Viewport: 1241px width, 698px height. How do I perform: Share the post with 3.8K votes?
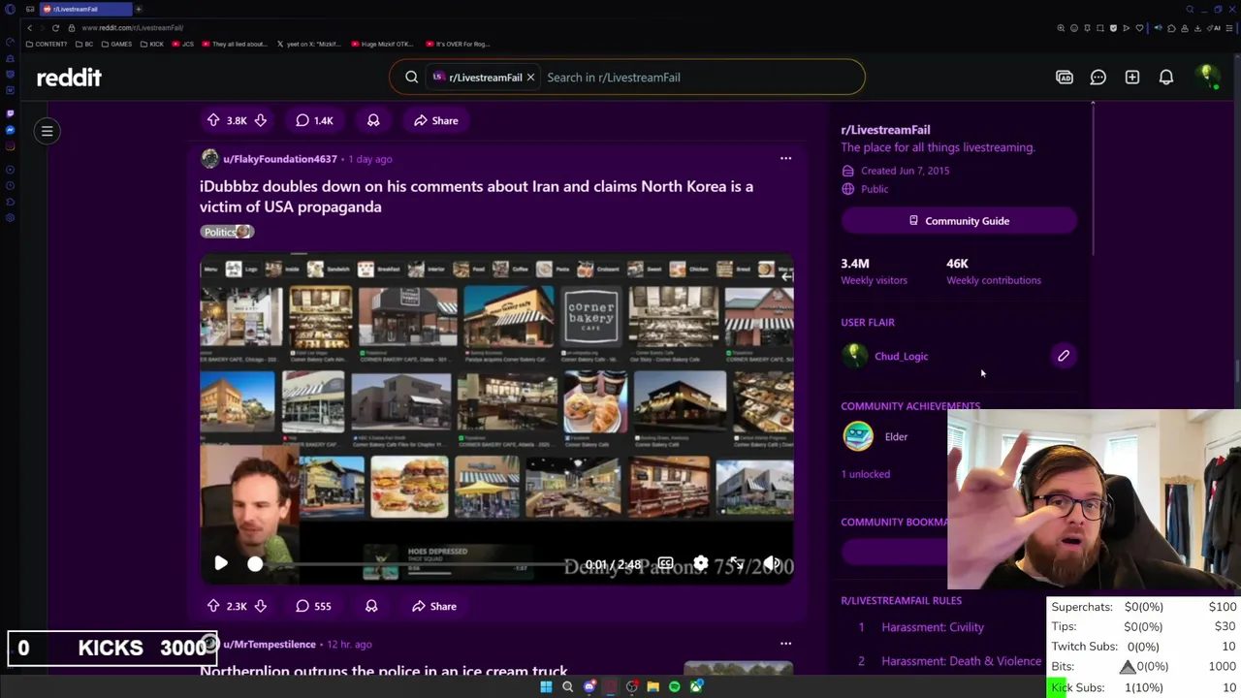pos(435,120)
